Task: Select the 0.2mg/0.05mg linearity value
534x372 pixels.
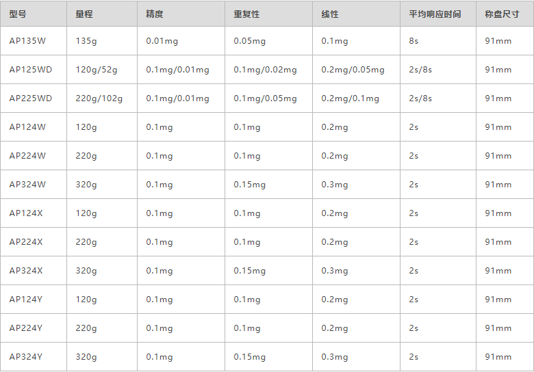Action: (x=353, y=70)
